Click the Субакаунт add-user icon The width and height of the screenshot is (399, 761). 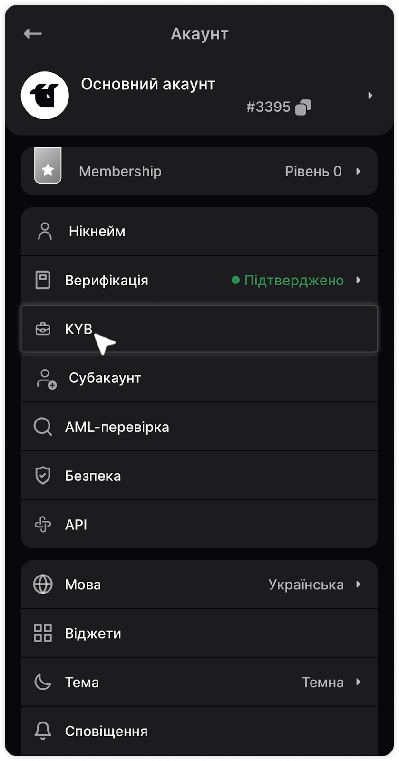point(46,379)
